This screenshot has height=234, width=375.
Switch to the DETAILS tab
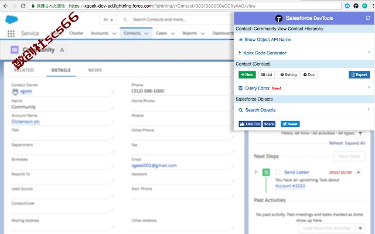pos(61,70)
